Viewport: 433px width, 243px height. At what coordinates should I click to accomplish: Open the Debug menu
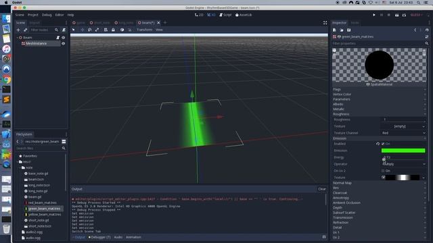[x=47, y=15]
